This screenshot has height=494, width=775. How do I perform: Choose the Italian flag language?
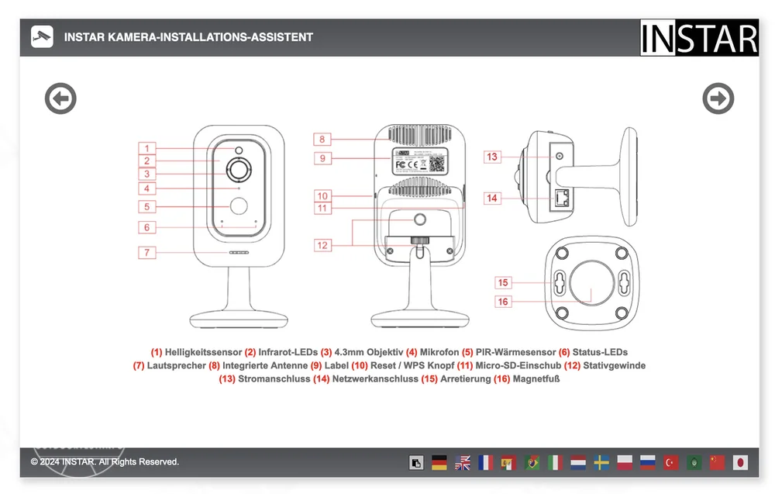click(x=555, y=463)
